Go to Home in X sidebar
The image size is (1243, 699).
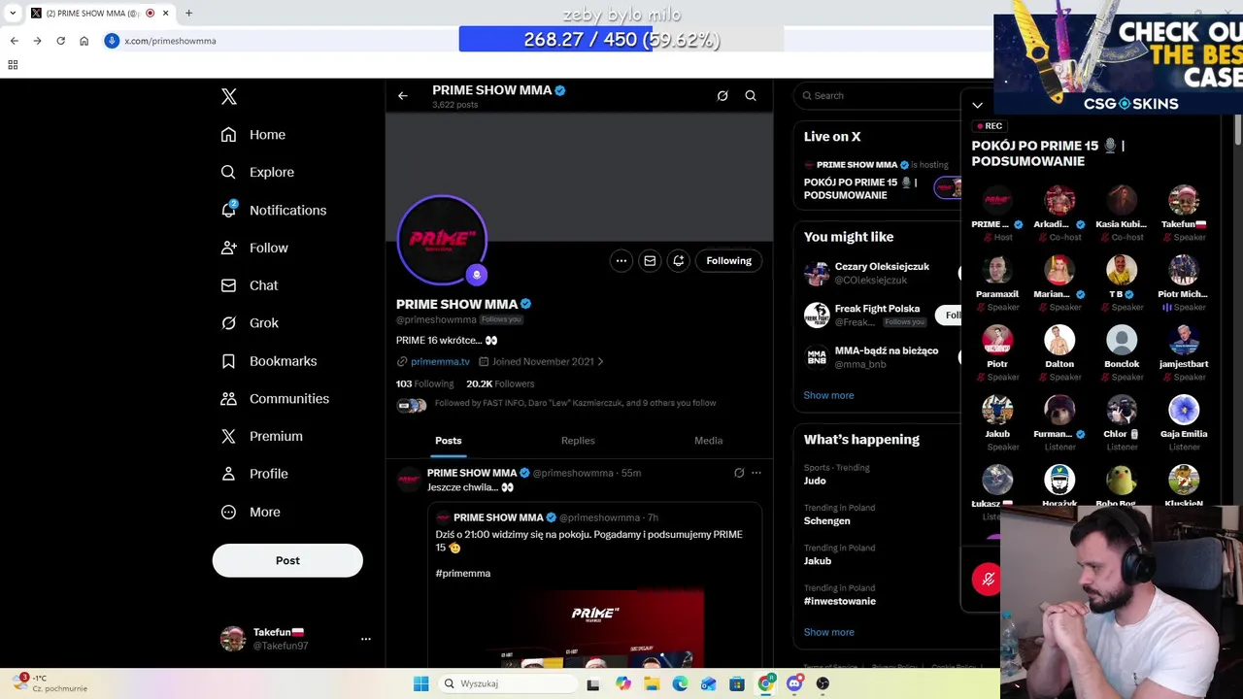pos(252,135)
